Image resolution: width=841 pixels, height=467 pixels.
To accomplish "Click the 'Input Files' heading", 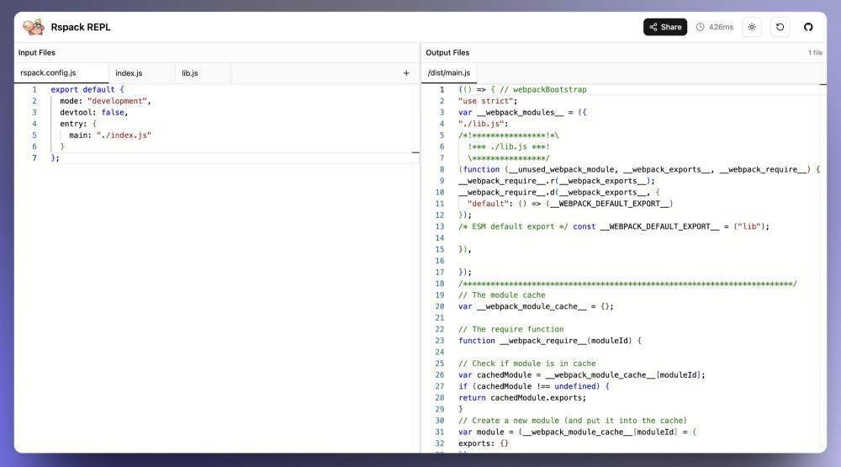I will 36,53.
